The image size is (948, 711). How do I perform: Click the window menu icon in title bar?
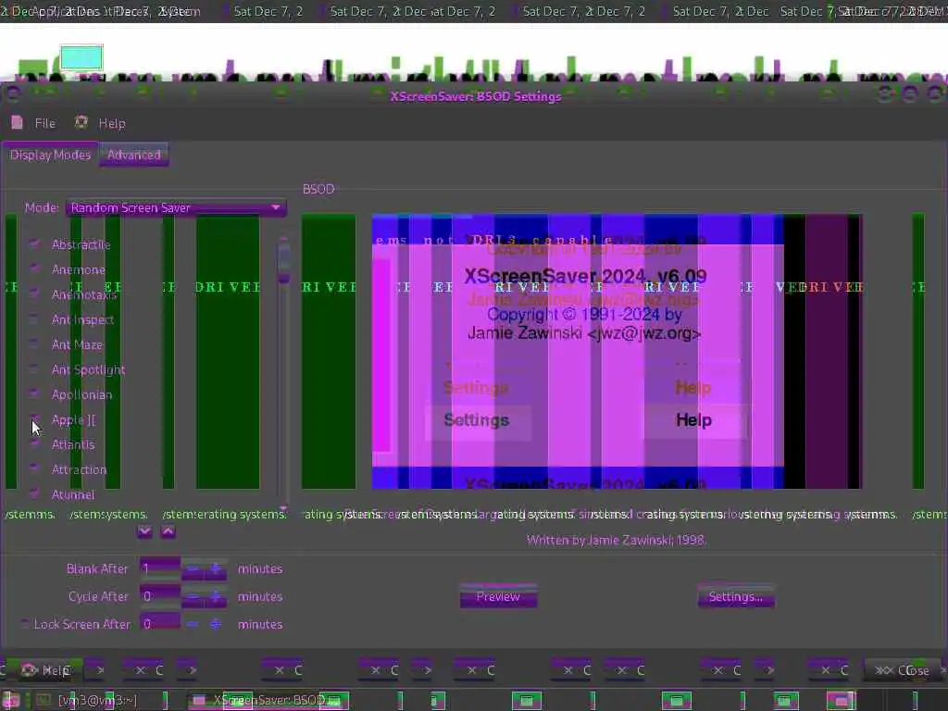(13, 94)
